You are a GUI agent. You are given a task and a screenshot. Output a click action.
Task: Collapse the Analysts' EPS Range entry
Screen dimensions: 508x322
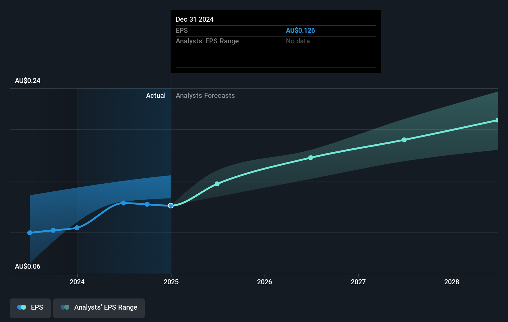(x=207, y=41)
